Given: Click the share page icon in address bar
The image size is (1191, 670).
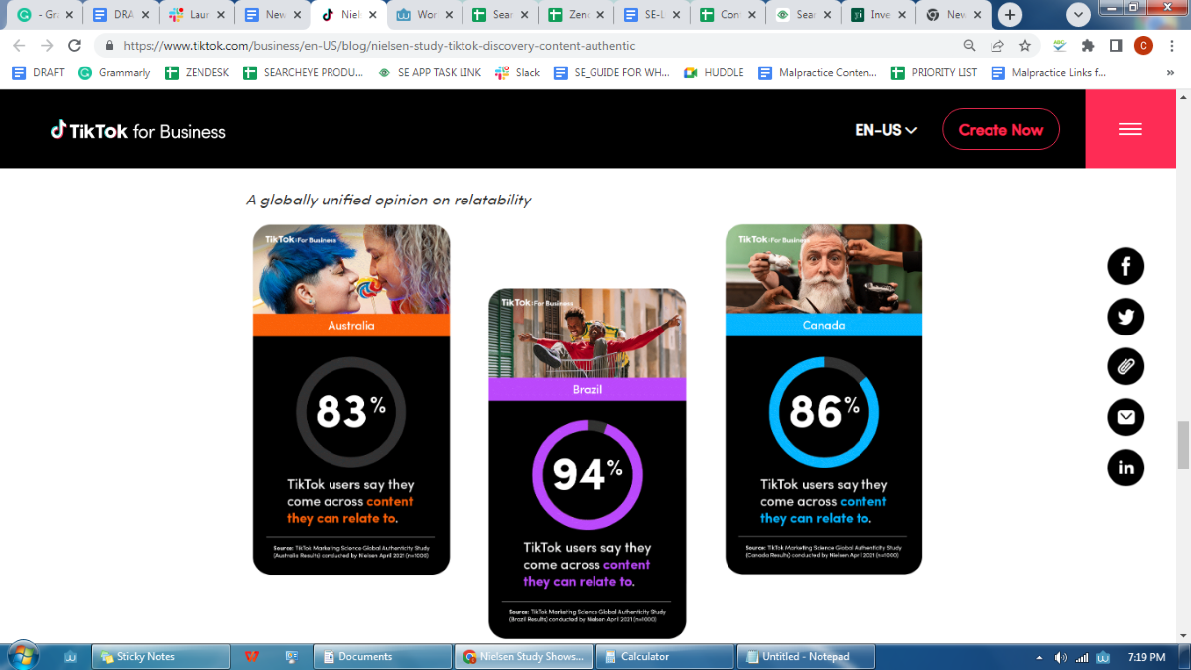Looking at the screenshot, I should click(997, 46).
